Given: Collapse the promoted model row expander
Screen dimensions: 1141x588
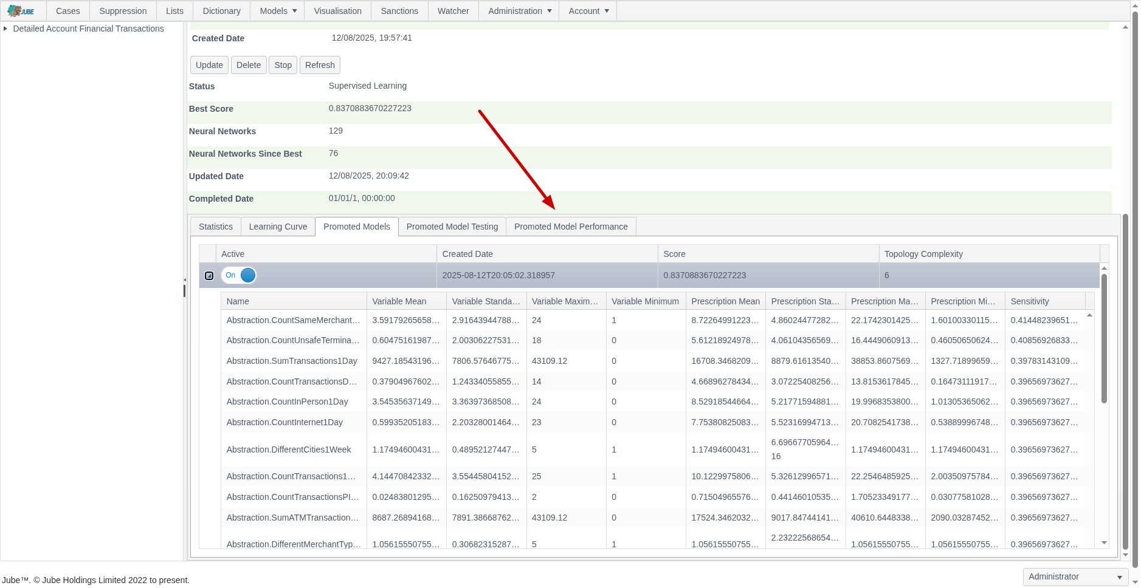Looking at the screenshot, I should [x=209, y=276].
